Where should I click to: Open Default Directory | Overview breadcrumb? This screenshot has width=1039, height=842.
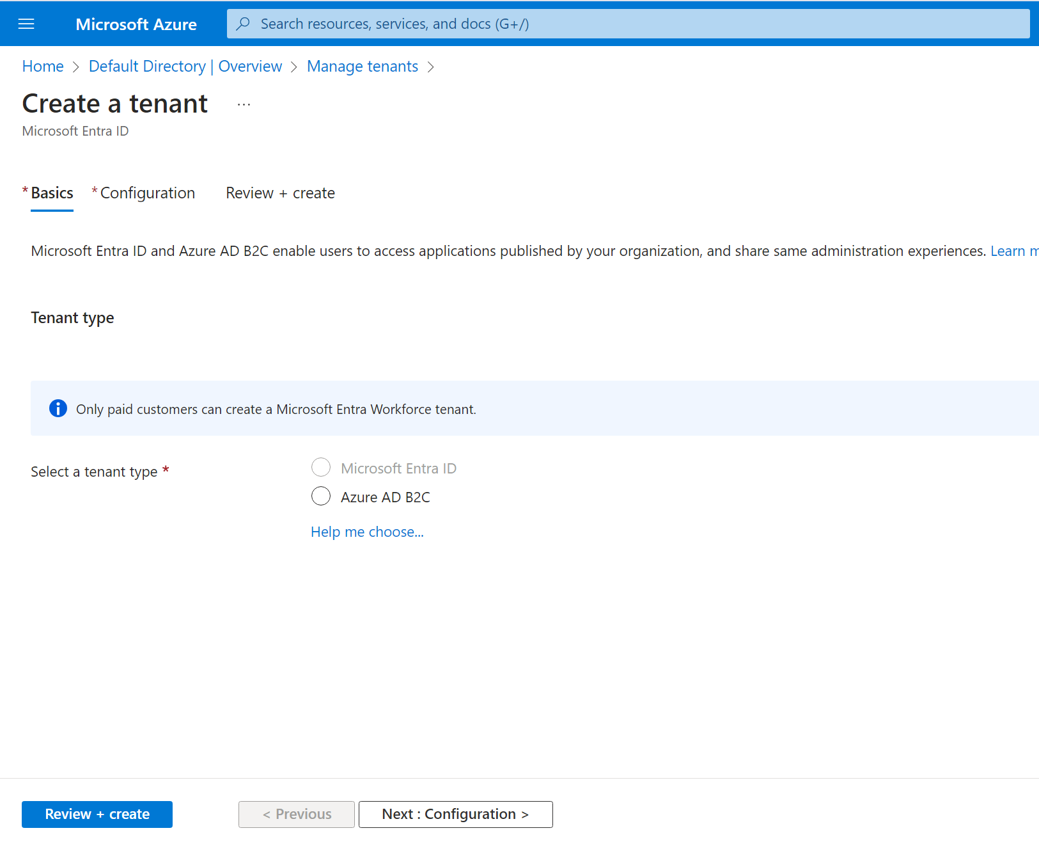pos(185,67)
